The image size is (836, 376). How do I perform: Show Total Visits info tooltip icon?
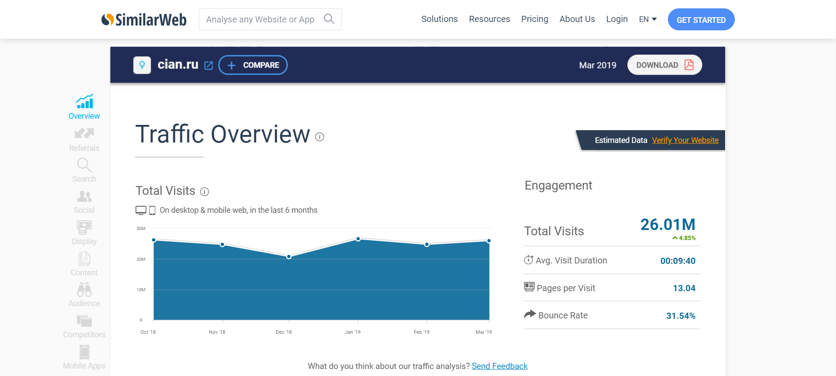205,192
